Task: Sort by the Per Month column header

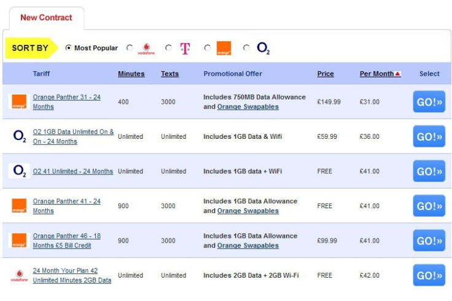Action: [x=376, y=74]
